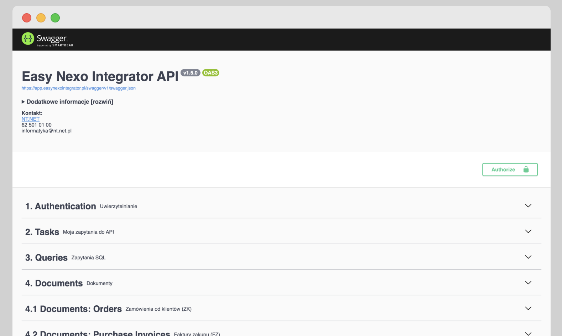562x336 pixels.
Task: Click the Zamówienia od klientów (ZK) description
Action: tap(158, 309)
